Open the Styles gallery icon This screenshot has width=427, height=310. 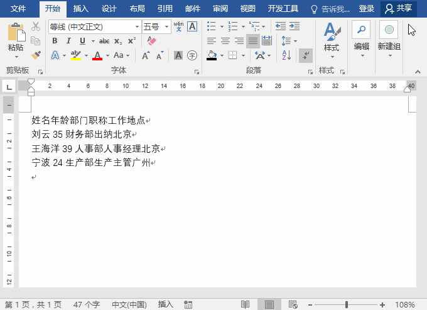[x=331, y=36]
